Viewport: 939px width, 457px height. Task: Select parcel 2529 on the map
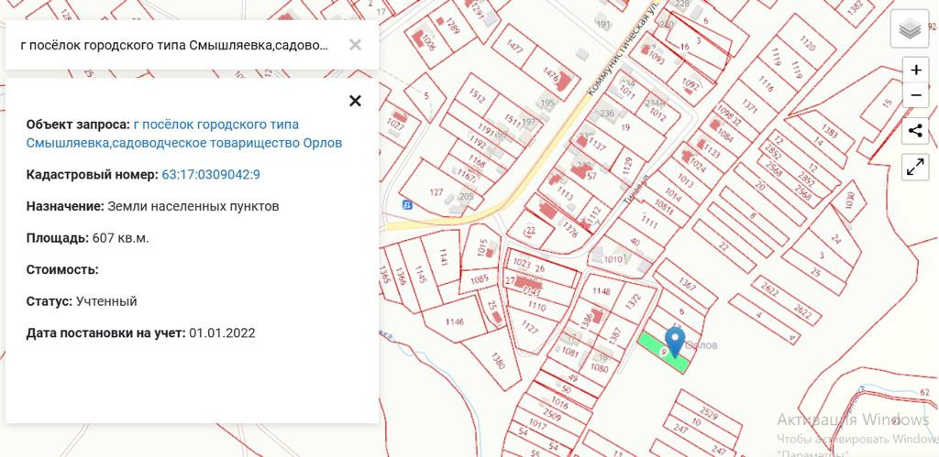[x=709, y=414]
